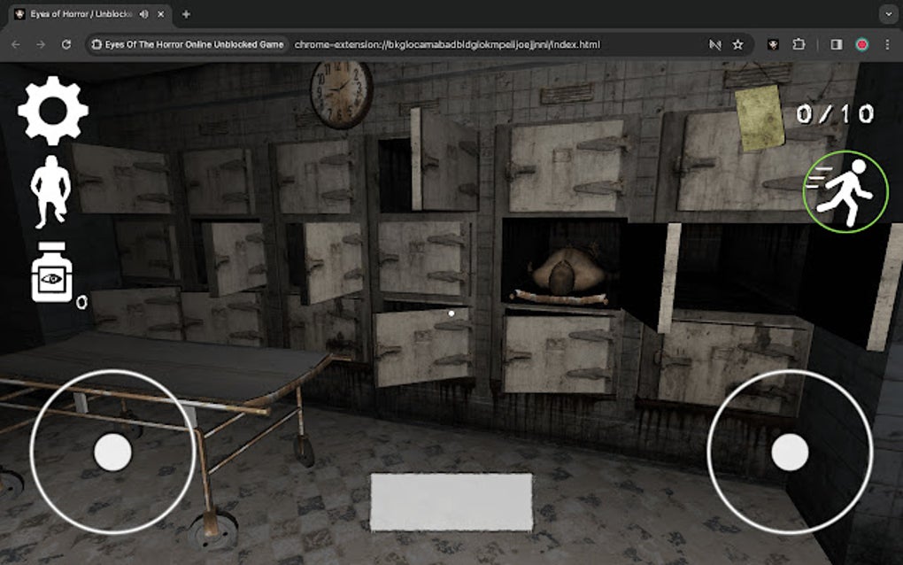903x565 pixels.
Task: Go forward in the browser
Action: pos(41,44)
